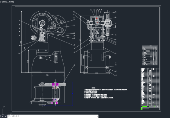Click dimension text 784 below the side view

(47, 75)
